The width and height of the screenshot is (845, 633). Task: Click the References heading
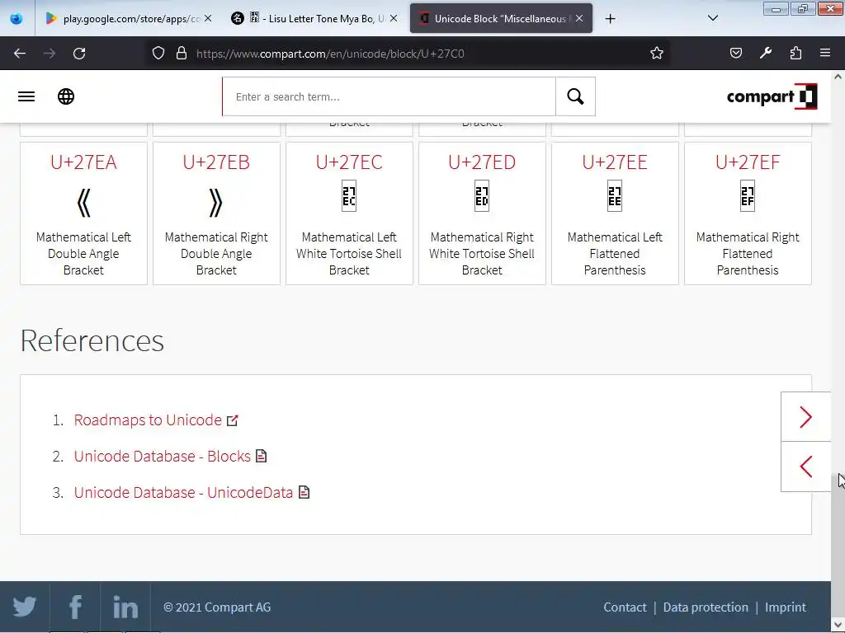pos(92,340)
